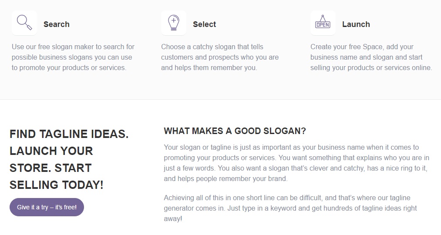Click the line 'and helps people remember your brand.'
This screenshot has width=441, height=235.
click(x=226, y=178)
